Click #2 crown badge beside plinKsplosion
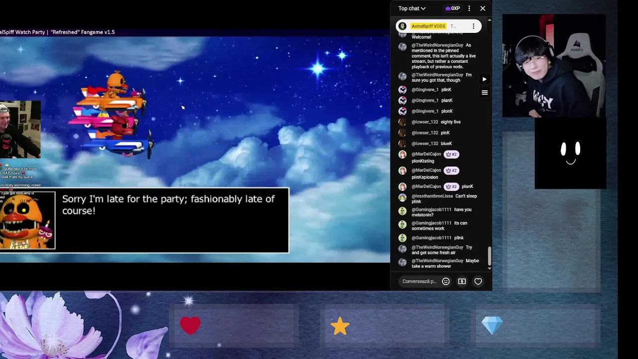 [451, 171]
